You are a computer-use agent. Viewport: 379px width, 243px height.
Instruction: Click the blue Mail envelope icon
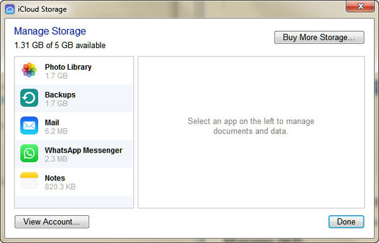[29, 125]
